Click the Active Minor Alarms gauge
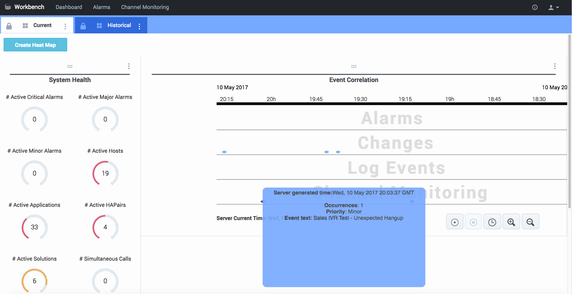The width and height of the screenshot is (572, 294). point(34,173)
